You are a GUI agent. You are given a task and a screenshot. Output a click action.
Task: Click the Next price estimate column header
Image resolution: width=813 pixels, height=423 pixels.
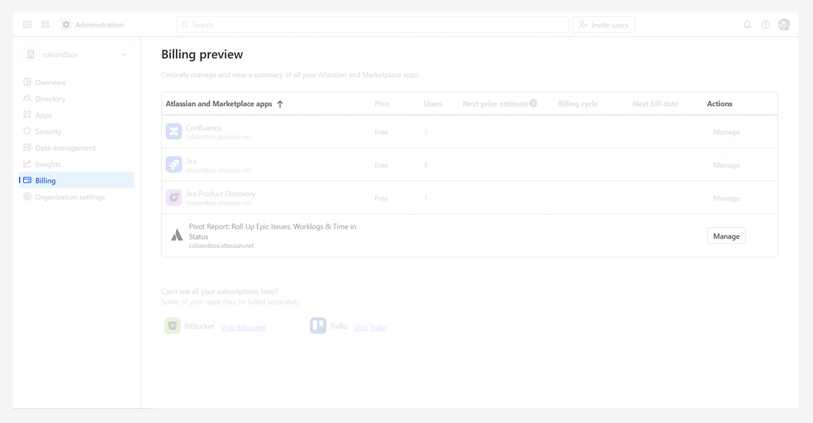tap(495, 104)
